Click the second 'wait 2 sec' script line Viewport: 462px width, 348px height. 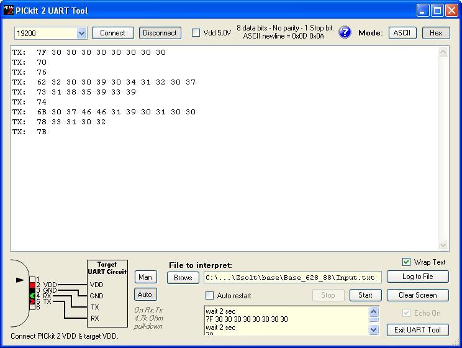pos(220,327)
